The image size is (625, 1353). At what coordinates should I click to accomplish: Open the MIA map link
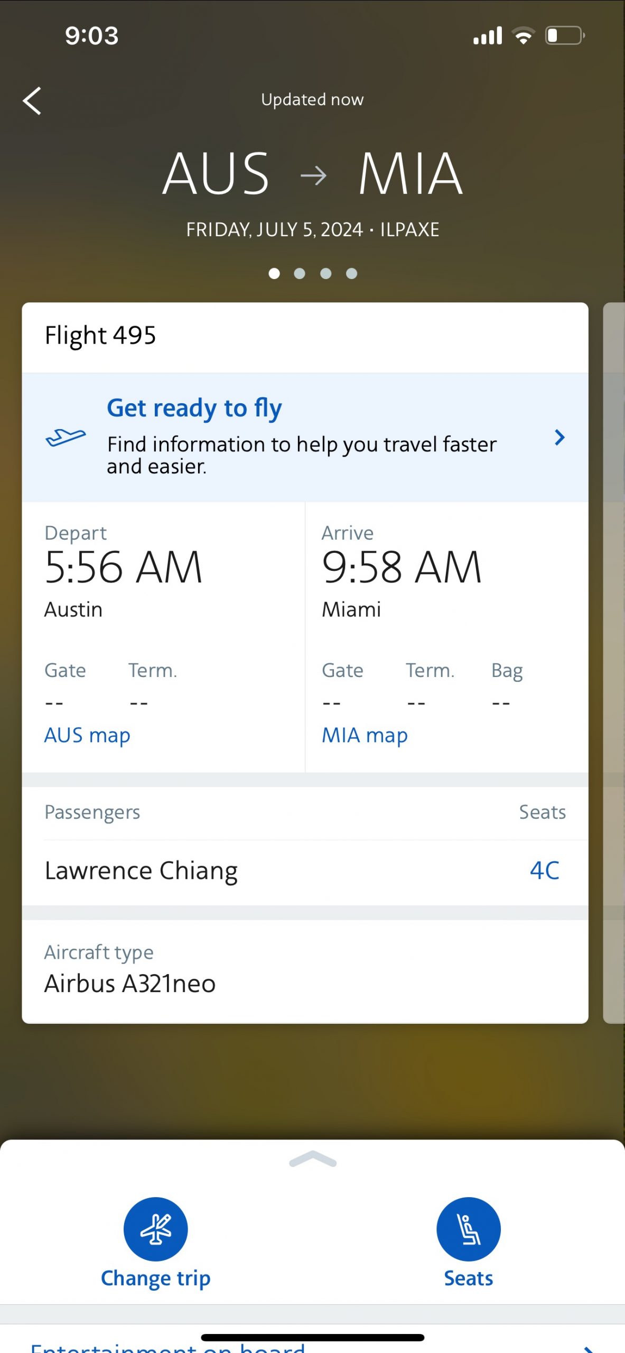365,735
